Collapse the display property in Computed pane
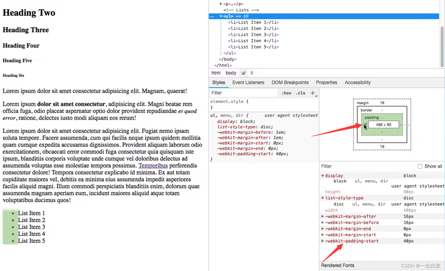The image size is (445, 271). pyautogui.click(x=323, y=175)
